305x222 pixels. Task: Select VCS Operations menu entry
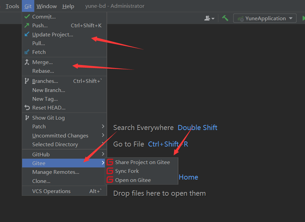pos(64,191)
